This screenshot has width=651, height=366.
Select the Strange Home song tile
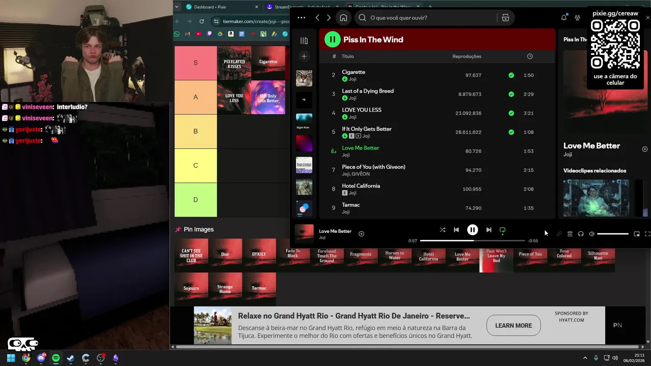[x=225, y=289]
